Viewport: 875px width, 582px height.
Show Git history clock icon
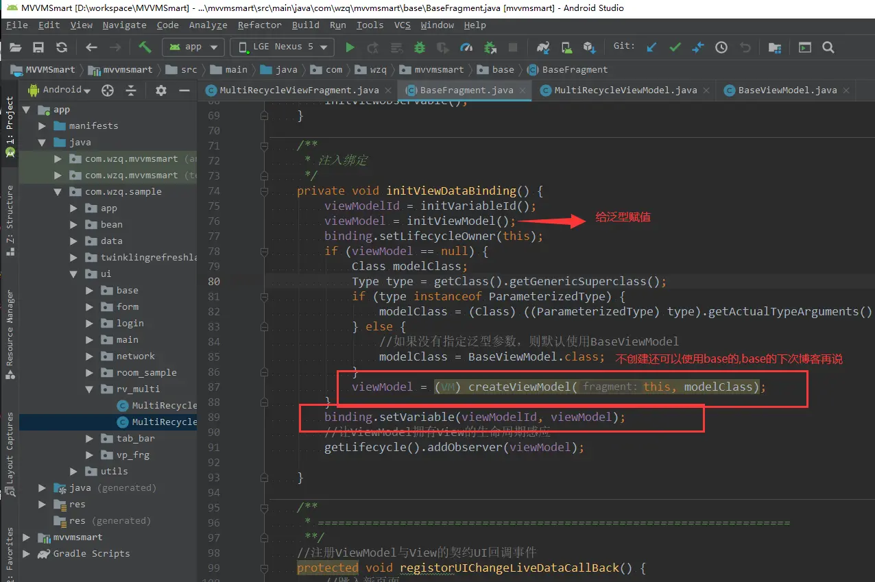tap(721, 47)
